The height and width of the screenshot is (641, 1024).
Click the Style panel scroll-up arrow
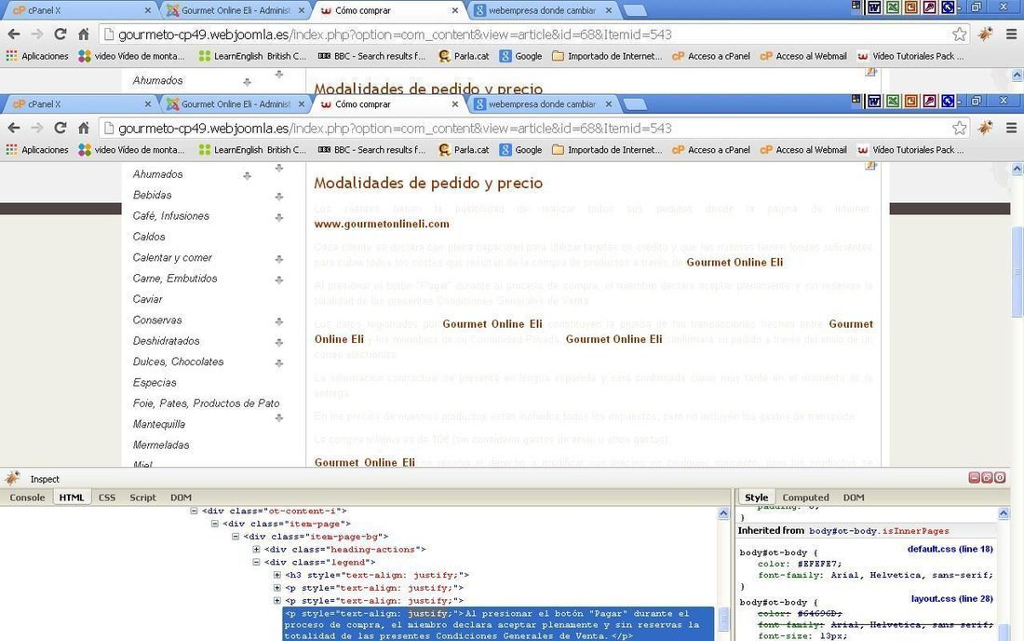(x=1004, y=513)
